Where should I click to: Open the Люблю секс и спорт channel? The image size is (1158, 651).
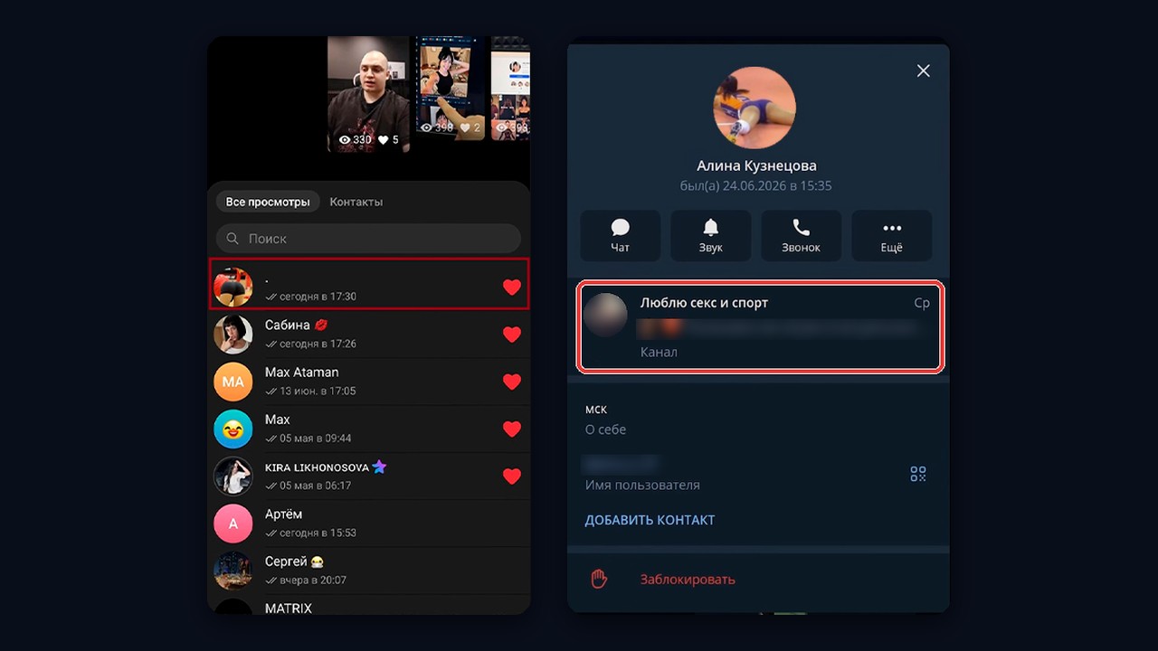[760, 326]
